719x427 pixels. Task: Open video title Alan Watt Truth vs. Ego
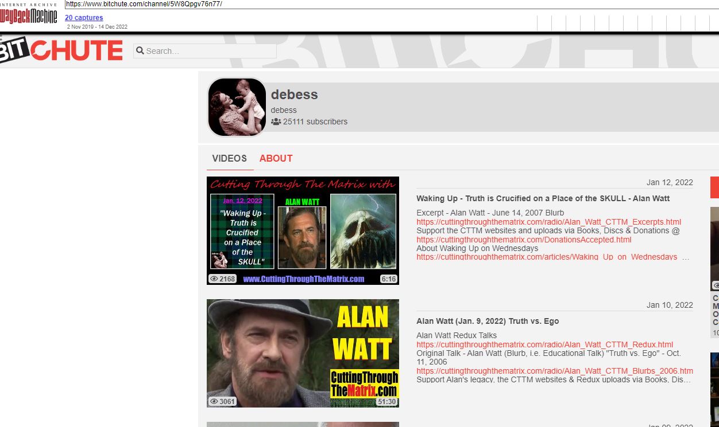coord(488,321)
